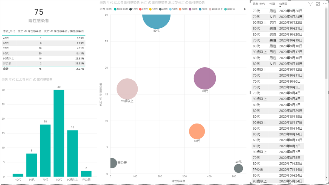Open focus mode for the date table

coord(318,4)
